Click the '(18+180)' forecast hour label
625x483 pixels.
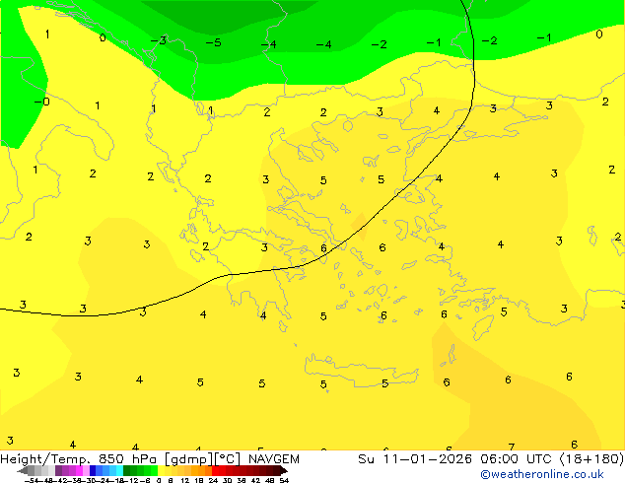click(591, 459)
